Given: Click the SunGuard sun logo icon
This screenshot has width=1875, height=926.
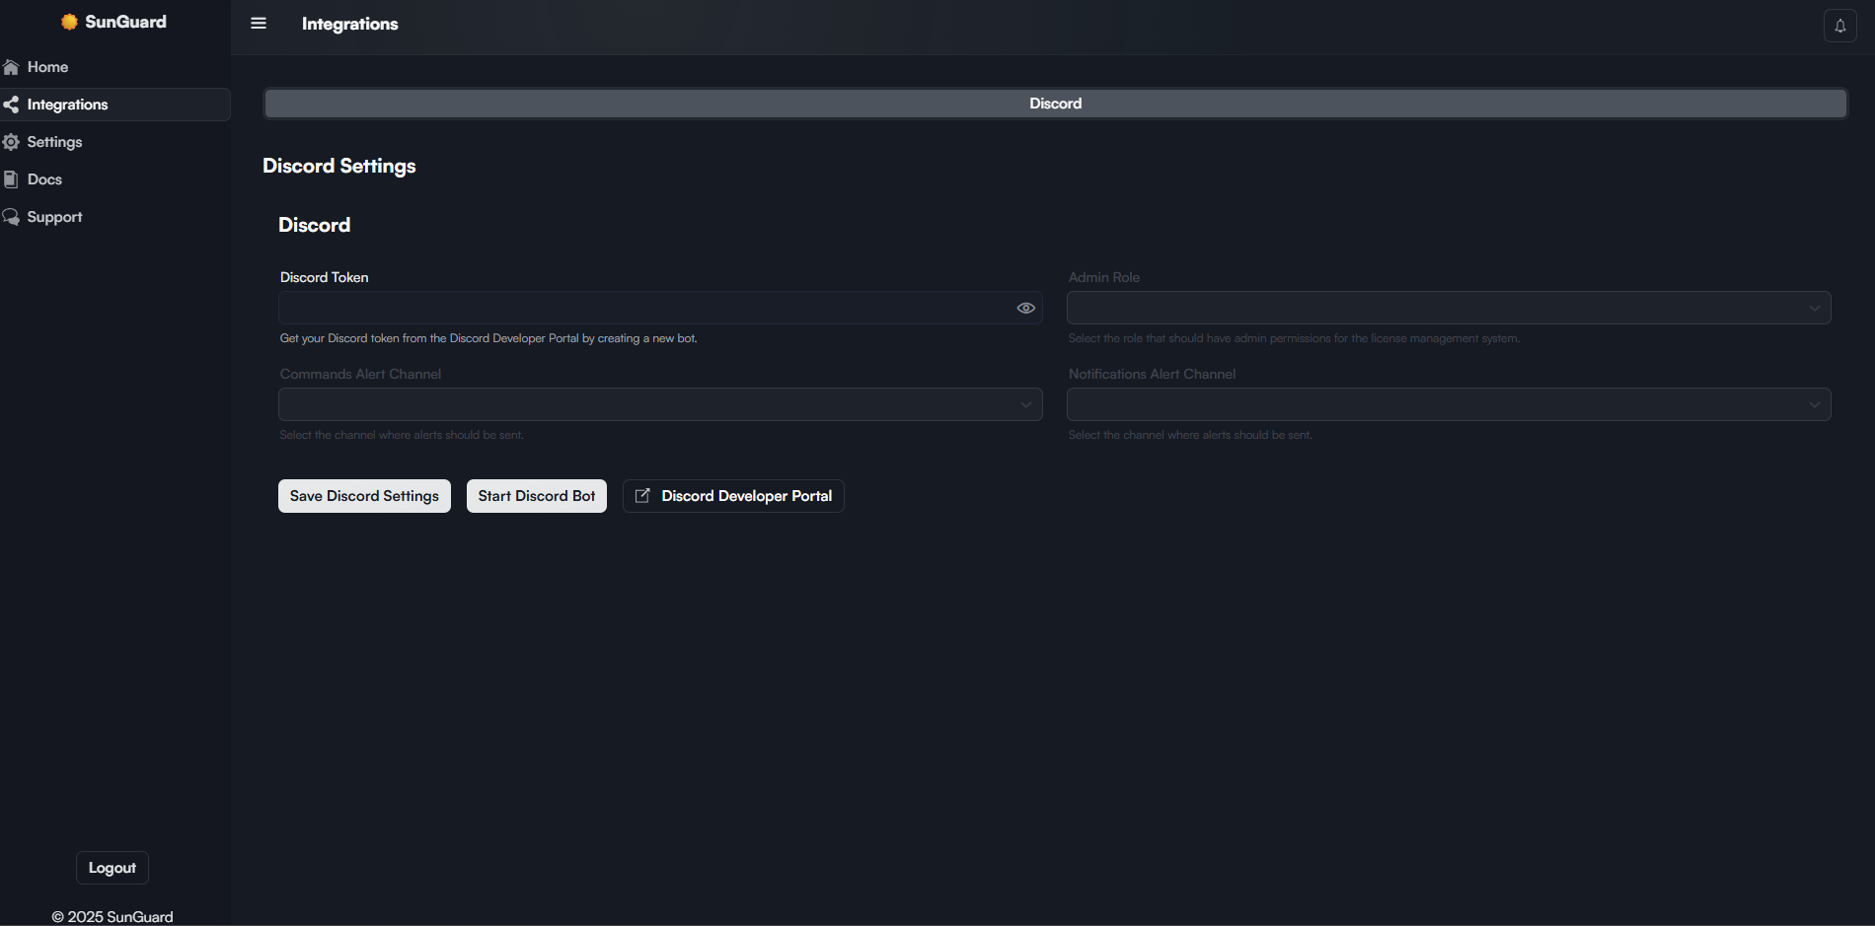Looking at the screenshot, I should pyautogui.click(x=69, y=22).
